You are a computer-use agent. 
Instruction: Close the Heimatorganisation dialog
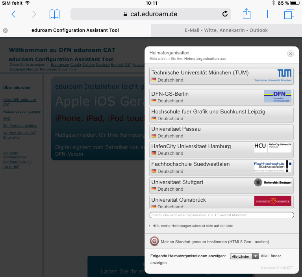[291, 54]
